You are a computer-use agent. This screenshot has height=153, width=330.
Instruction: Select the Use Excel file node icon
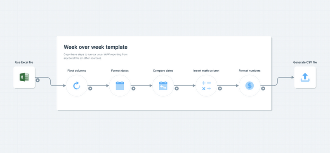[x=24, y=77]
